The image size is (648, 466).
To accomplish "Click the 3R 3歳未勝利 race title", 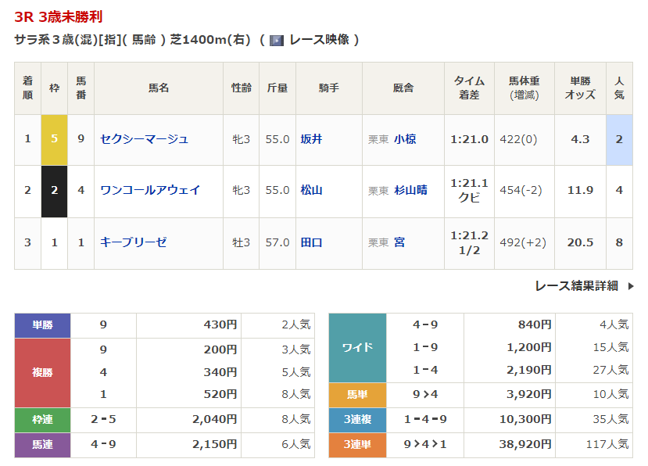I will click(x=59, y=16).
